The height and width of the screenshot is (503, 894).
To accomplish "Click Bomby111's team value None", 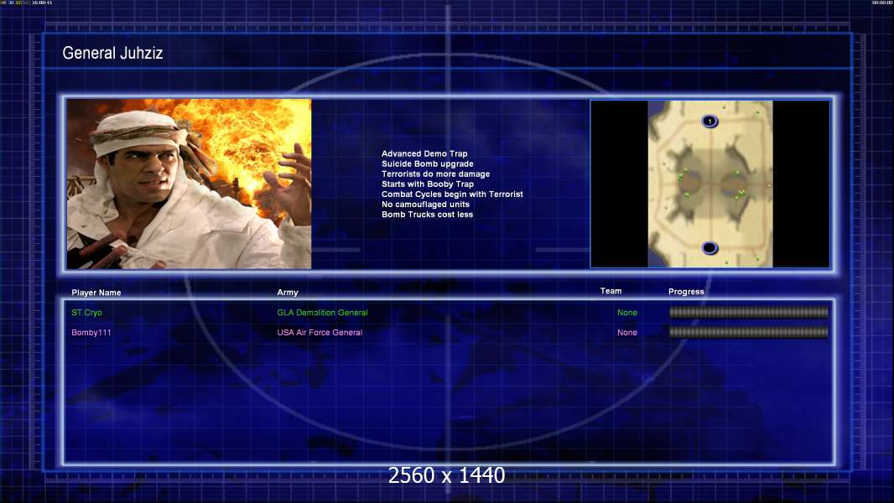I will [627, 333].
